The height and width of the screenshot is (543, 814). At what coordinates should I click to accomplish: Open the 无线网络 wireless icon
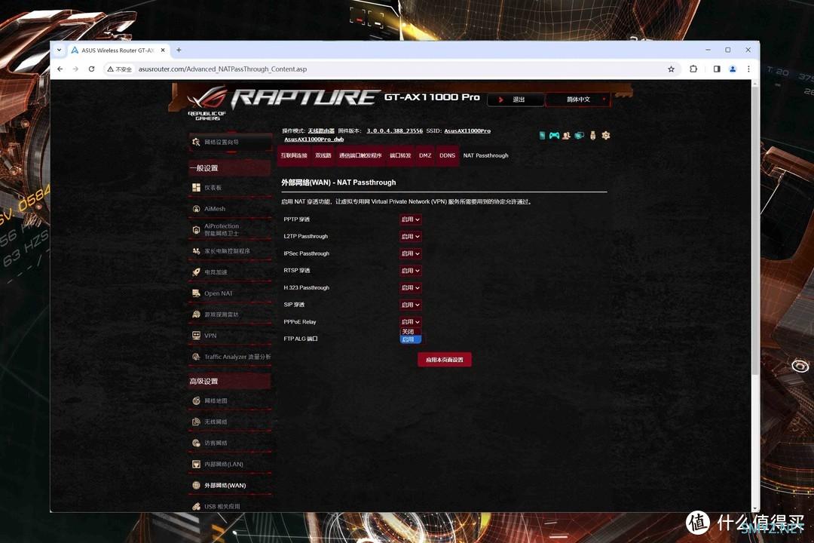click(196, 422)
